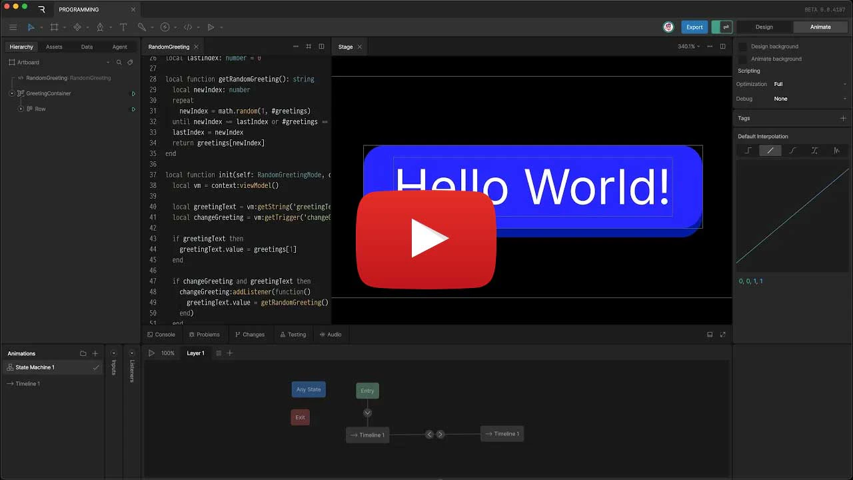Open the Debug dropdown set to None

tap(809, 99)
